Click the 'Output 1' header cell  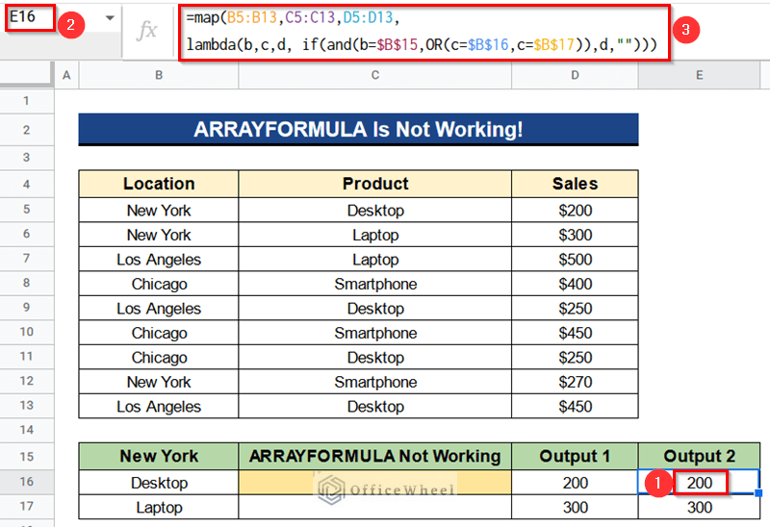575,457
